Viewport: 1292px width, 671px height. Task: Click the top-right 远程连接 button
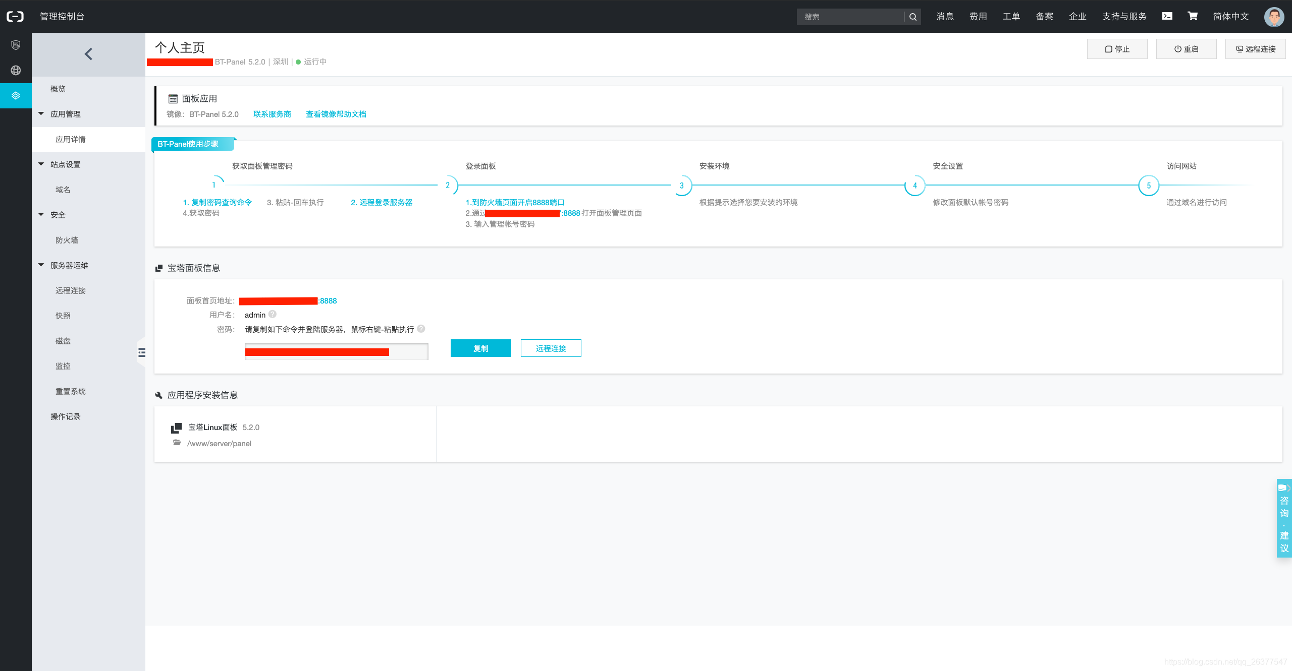1255,49
